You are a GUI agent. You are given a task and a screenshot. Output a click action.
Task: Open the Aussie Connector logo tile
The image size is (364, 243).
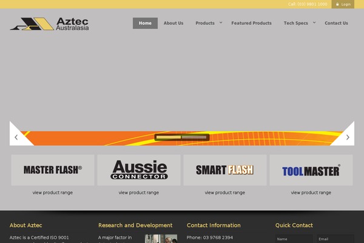139,170
